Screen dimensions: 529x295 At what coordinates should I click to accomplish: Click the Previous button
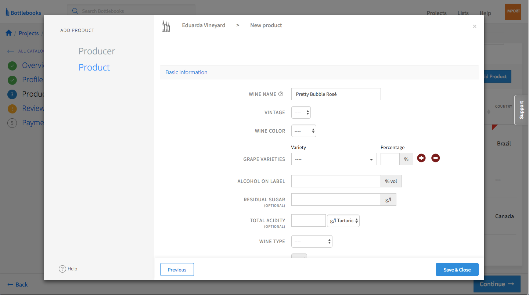click(x=177, y=270)
